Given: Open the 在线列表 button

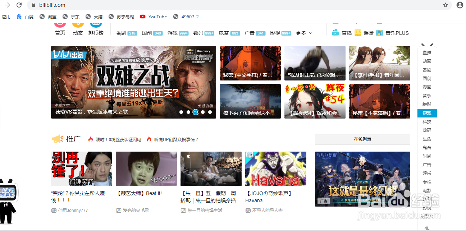Looking at the screenshot, I should 362,139.
